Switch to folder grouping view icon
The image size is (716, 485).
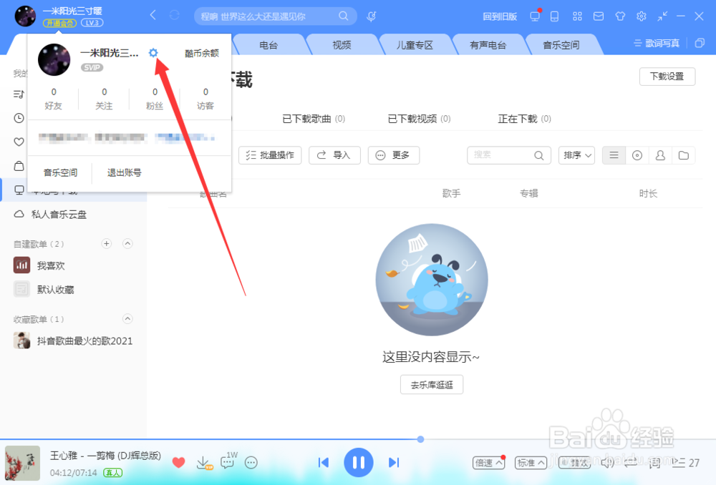coord(684,155)
